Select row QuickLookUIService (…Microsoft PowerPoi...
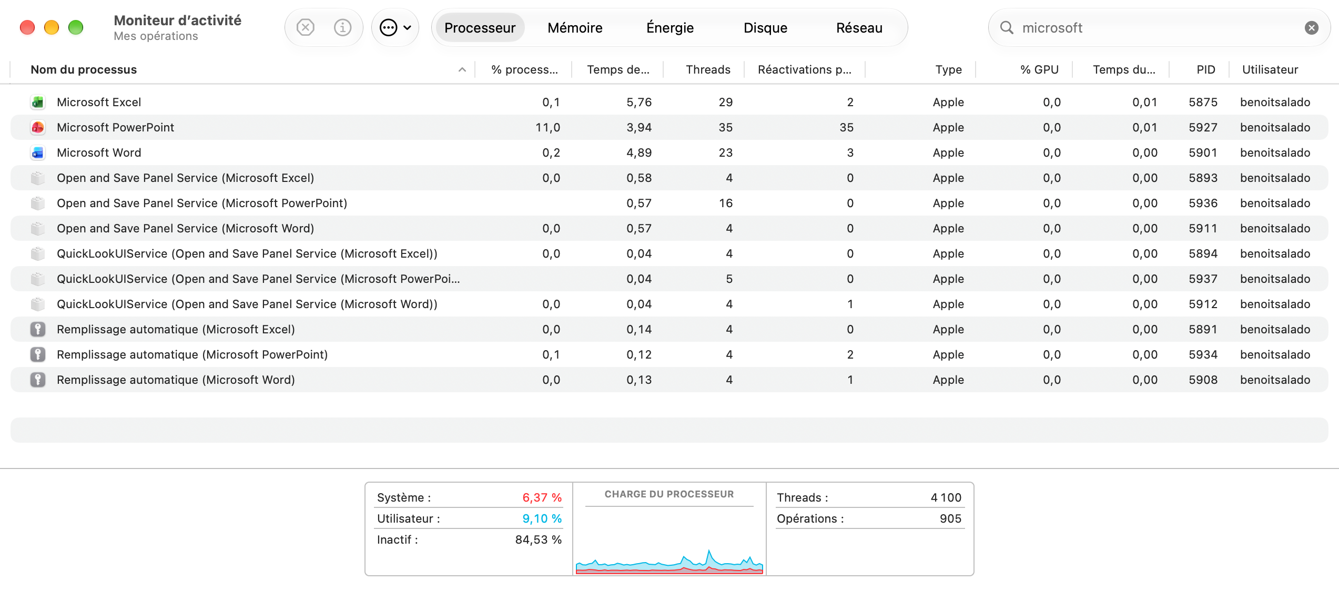This screenshot has height=591, width=1339. (669, 279)
